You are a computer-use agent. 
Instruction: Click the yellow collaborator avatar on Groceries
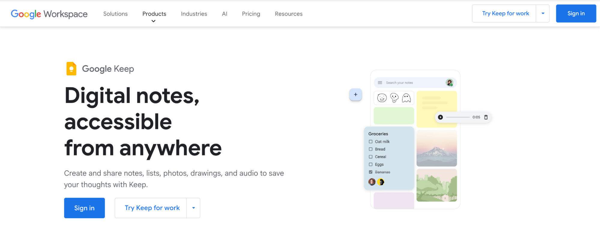381,182
